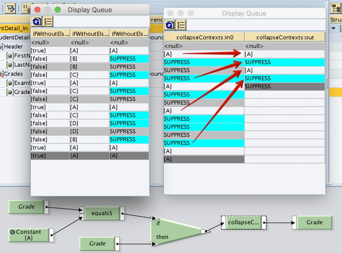Click the [B] cell in the gray row of the left Display Queue

[x=90, y=67]
